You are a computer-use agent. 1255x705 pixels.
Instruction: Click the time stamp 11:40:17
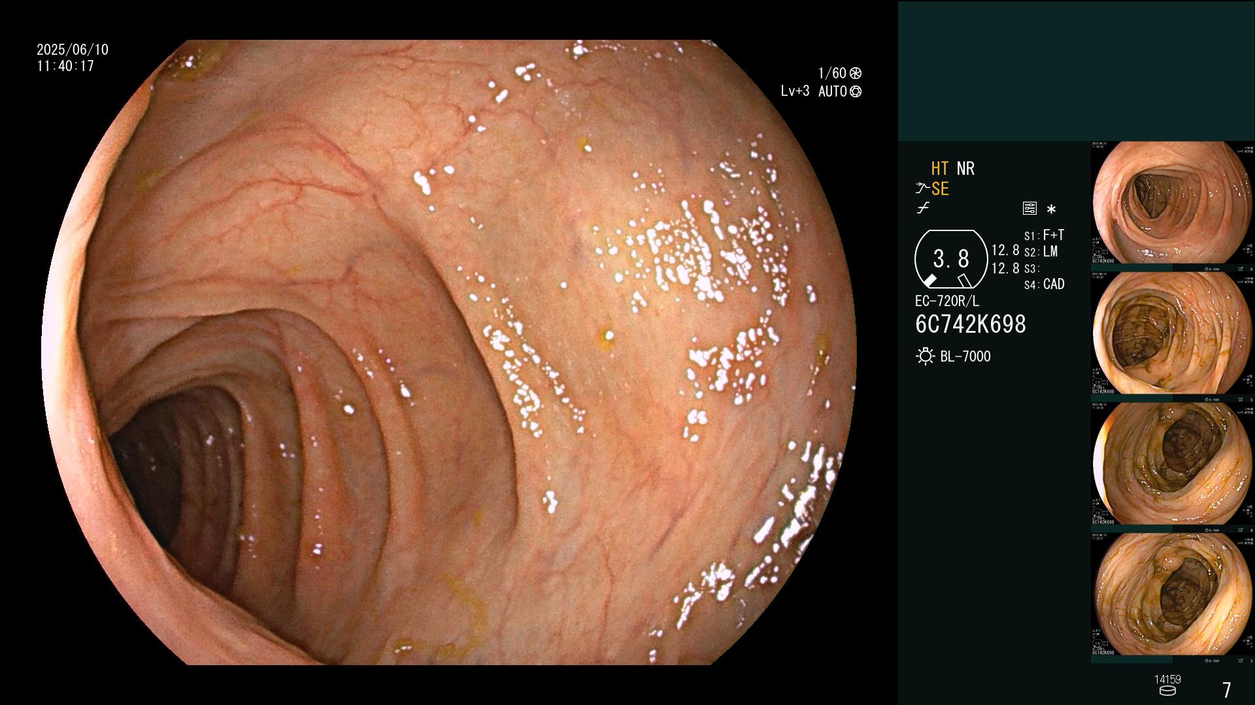[65, 66]
